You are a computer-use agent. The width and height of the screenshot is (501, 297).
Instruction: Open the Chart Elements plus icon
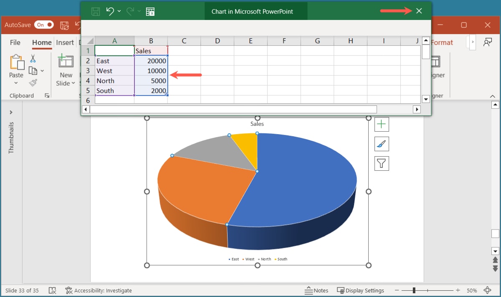click(x=382, y=124)
